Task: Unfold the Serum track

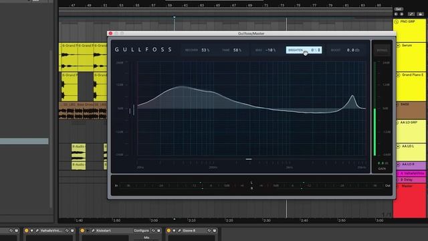Action: [x=398, y=46]
